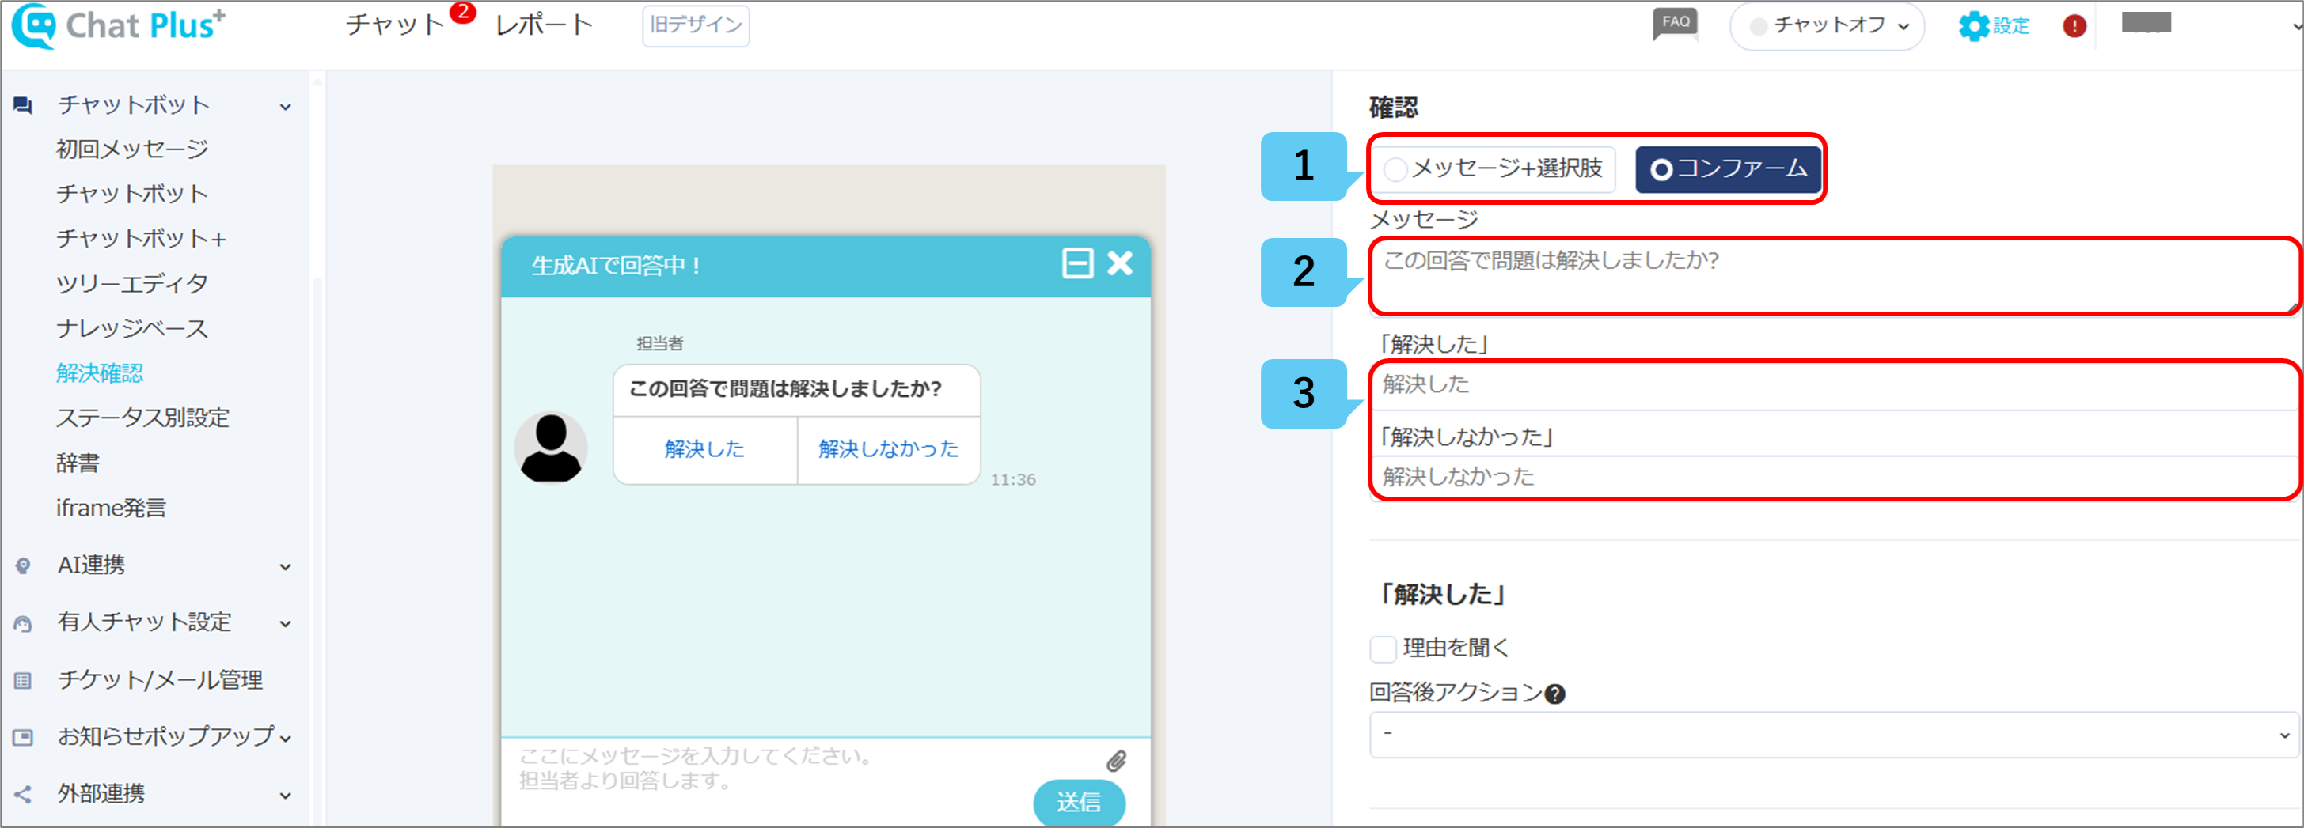2304x828 pixels.
Task: Open iframe発言 in sidebar
Action: (x=111, y=509)
